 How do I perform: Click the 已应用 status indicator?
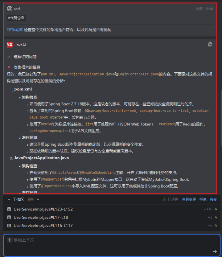(170, 199)
